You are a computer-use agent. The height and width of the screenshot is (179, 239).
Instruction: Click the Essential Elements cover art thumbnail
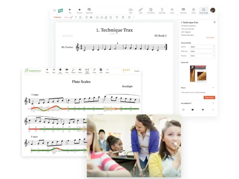[x=198, y=74]
